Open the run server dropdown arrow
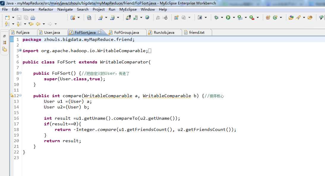 tap(141, 17)
